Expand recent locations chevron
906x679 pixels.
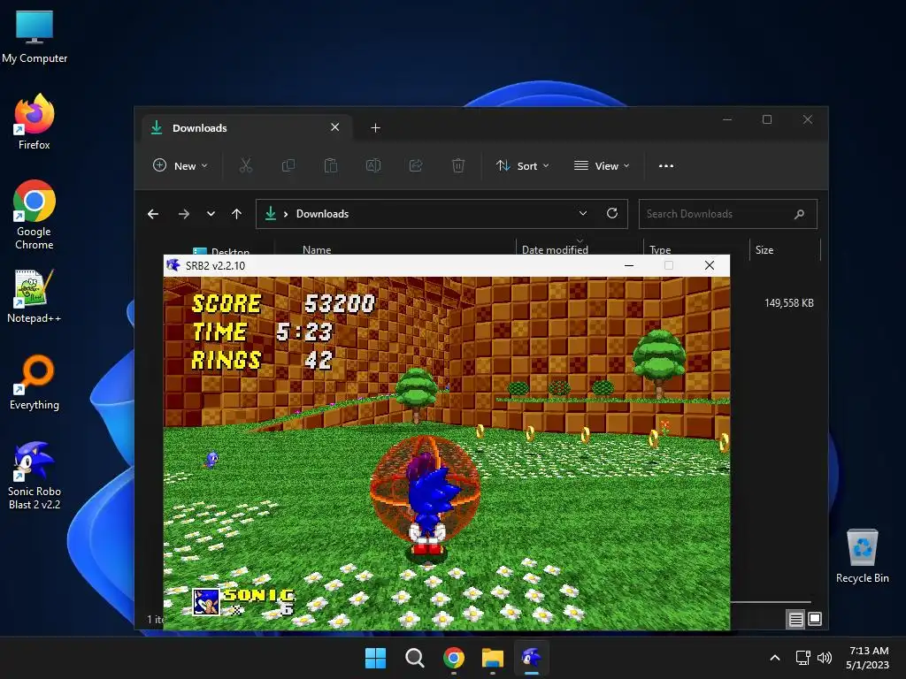211,214
